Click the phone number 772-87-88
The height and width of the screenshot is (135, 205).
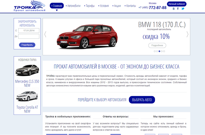(x=158, y=8)
